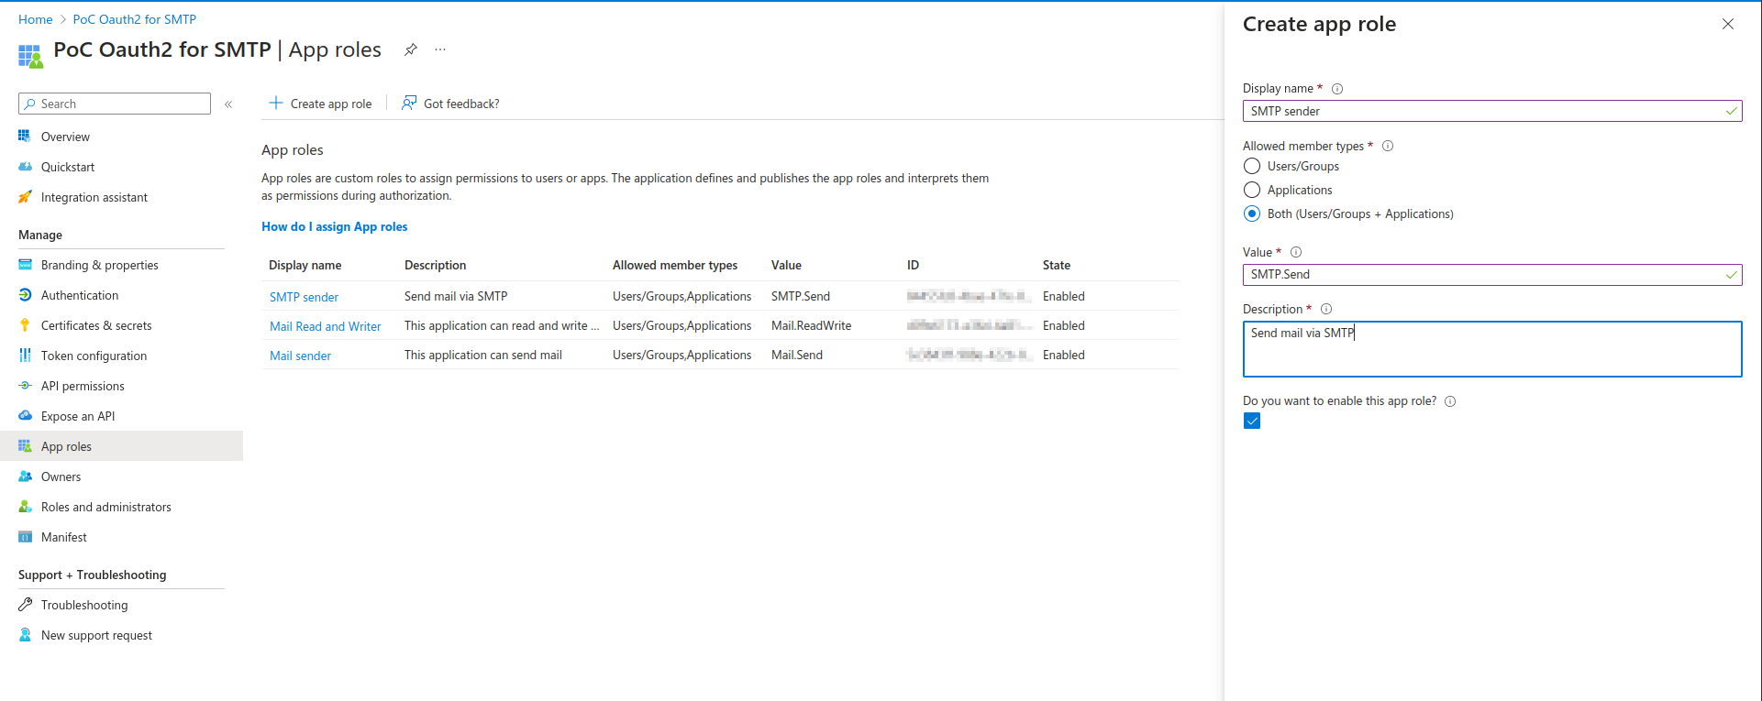Click How do I assign App roles link

334,226
